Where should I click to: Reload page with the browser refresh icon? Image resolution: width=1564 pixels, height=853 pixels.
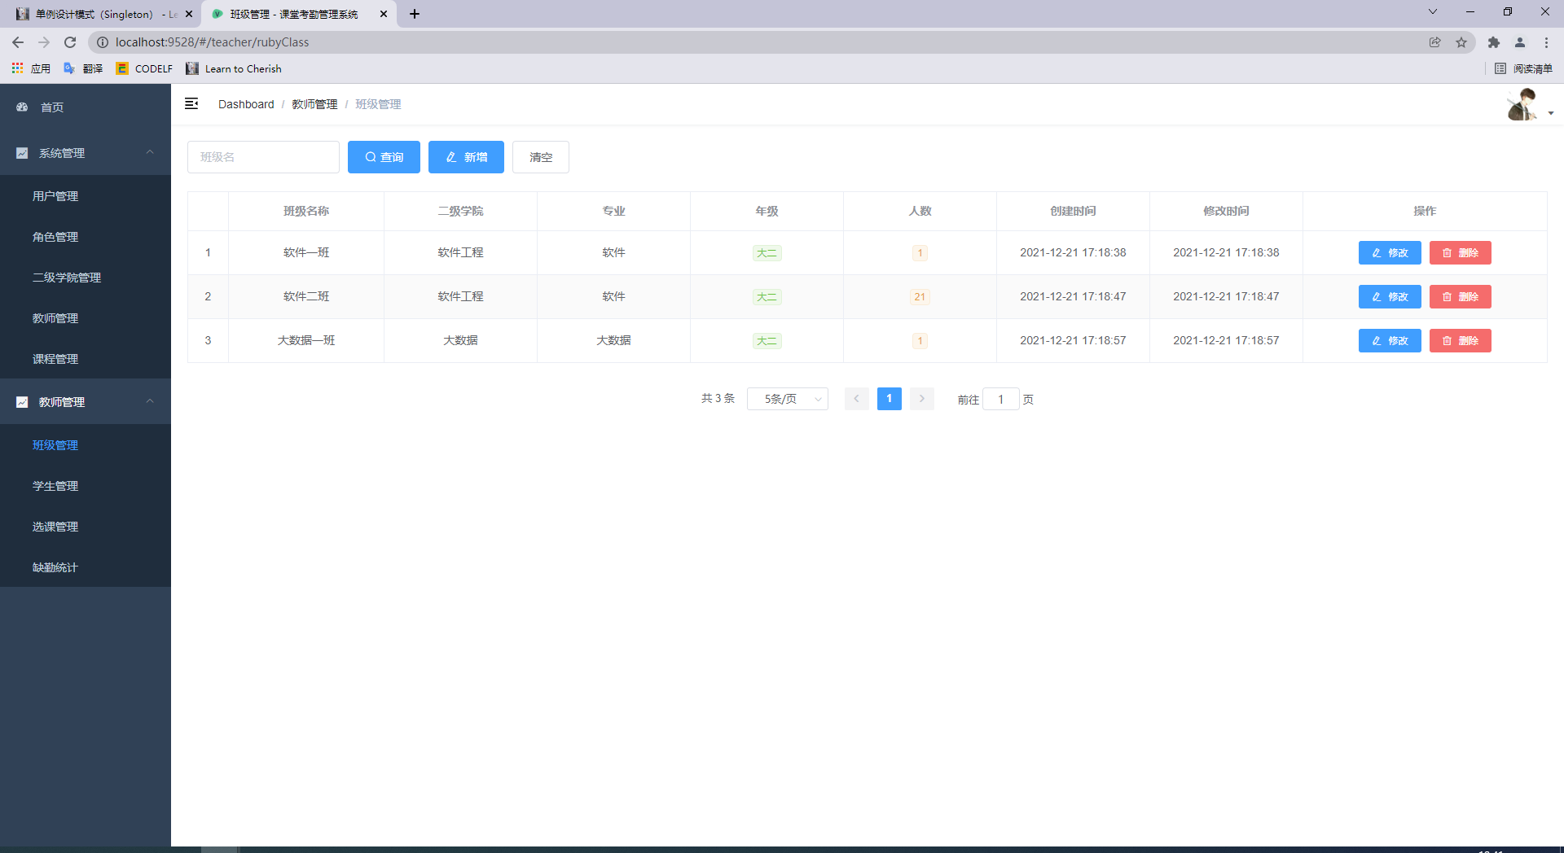[x=70, y=42]
